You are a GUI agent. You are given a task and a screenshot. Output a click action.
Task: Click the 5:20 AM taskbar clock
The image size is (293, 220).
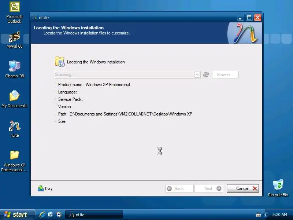point(280,214)
